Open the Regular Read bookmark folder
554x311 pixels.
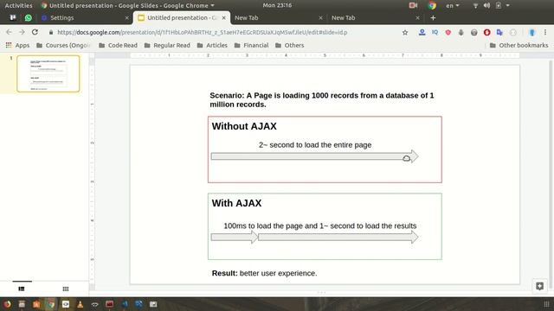(167, 45)
